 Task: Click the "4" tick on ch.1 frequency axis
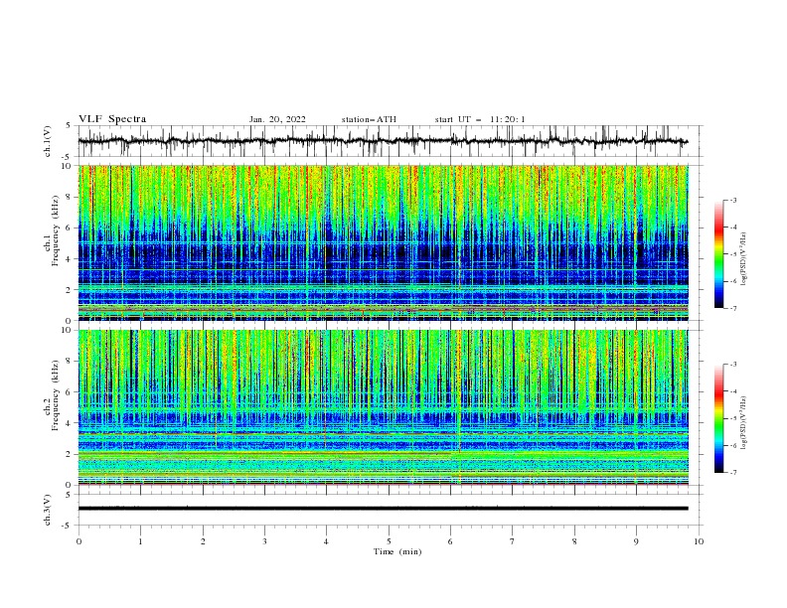pyautogui.click(x=70, y=259)
